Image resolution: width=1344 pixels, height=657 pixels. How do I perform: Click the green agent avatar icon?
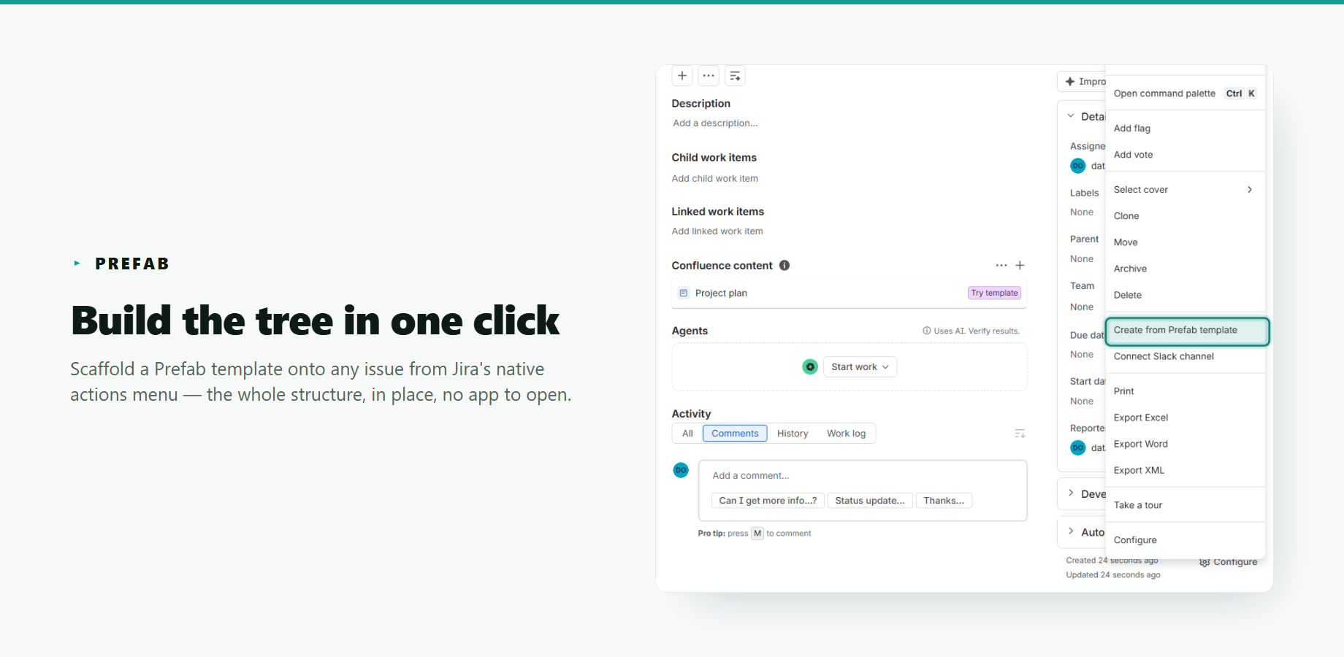(810, 367)
